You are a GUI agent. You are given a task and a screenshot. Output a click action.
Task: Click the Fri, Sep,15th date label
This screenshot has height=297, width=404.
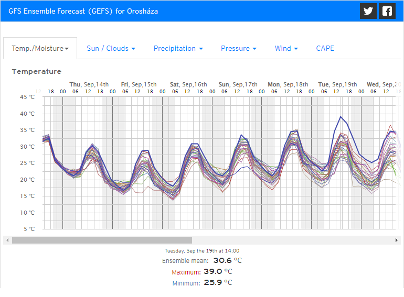coord(139,84)
